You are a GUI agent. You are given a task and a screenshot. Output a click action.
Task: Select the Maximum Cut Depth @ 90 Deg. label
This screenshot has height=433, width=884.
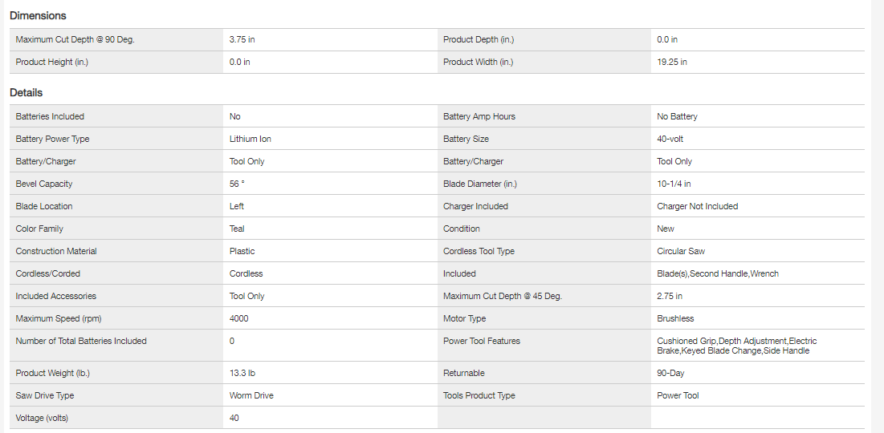(x=75, y=39)
